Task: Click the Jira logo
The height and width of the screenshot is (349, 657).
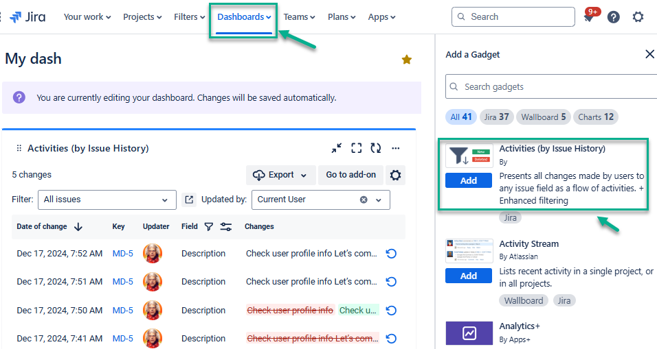Action: point(27,17)
